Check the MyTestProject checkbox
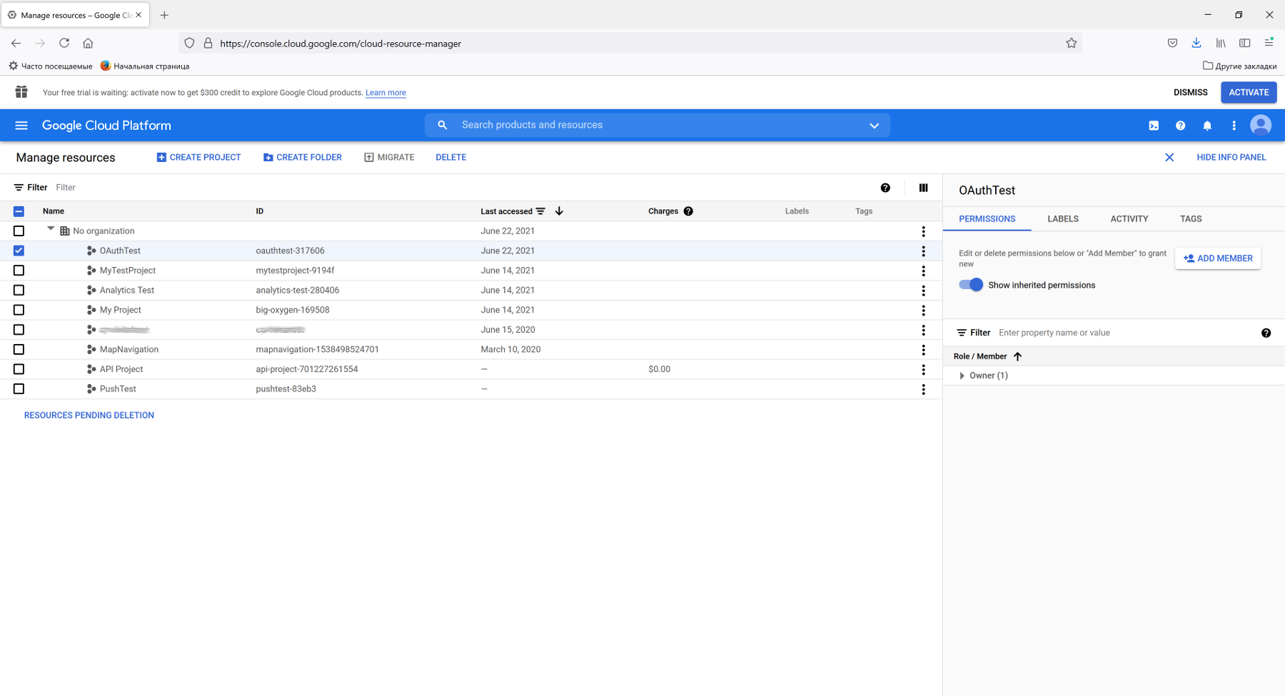The height and width of the screenshot is (696, 1285). point(19,271)
